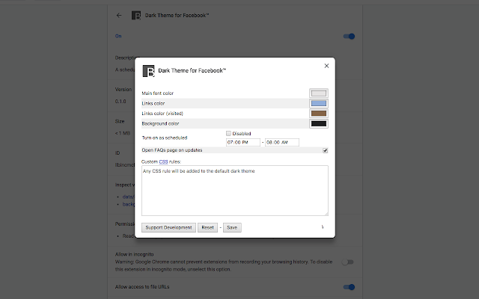Screen dimensions: 479x299
Task: Open the Main font color swatch
Action: [x=319, y=93]
